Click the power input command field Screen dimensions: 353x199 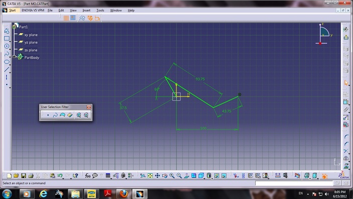click(294, 183)
